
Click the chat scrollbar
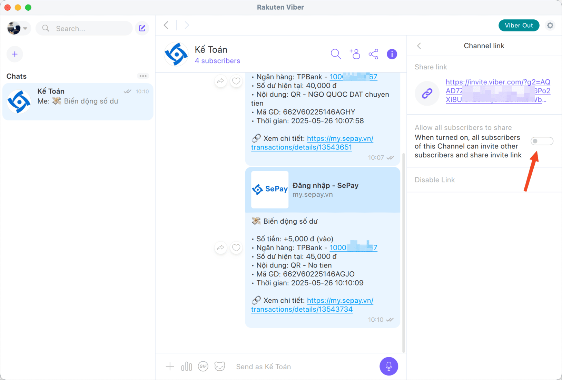tap(404, 253)
